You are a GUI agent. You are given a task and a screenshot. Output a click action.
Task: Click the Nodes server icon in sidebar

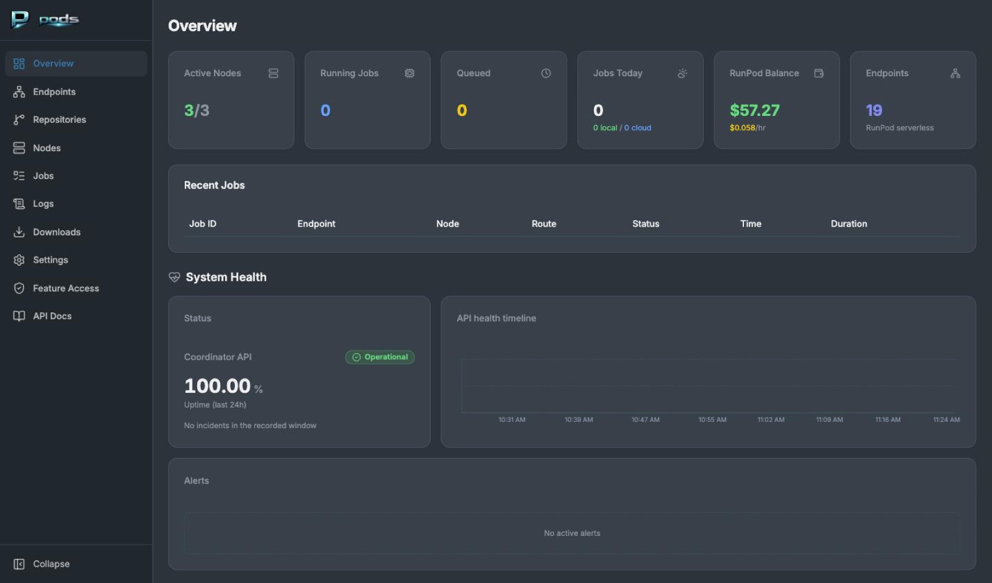tap(19, 148)
